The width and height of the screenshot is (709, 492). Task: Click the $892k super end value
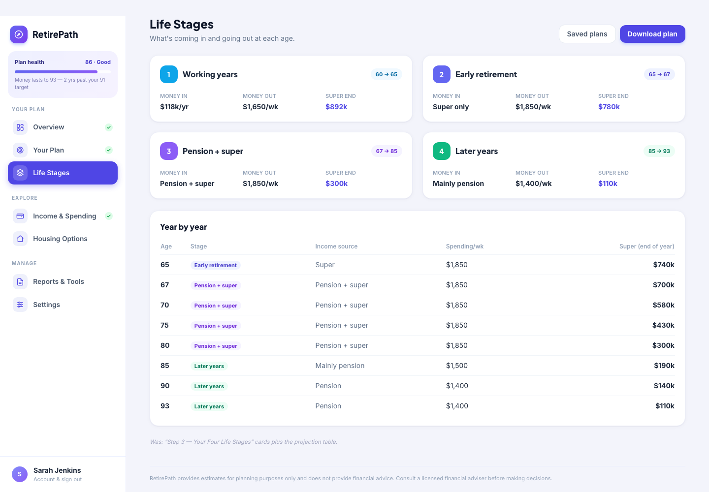[x=336, y=107]
